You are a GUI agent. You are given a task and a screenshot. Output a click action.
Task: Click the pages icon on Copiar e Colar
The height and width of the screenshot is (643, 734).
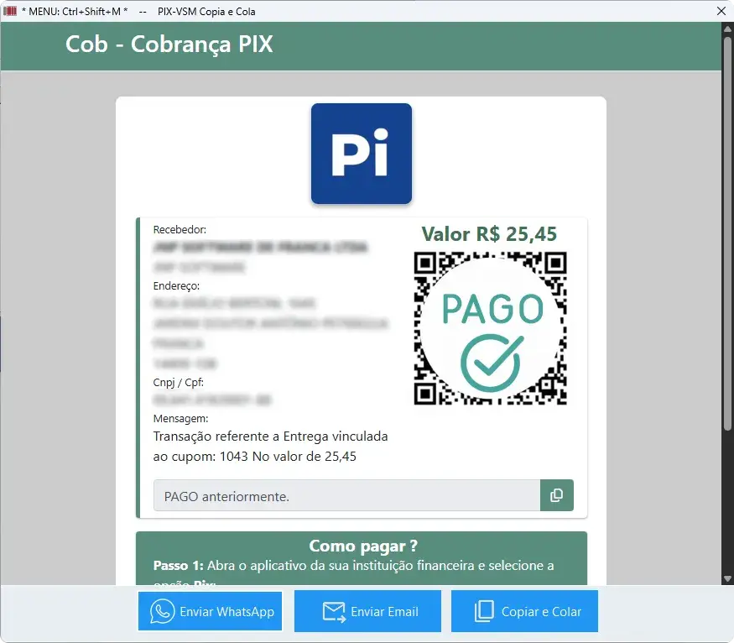coord(484,612)
